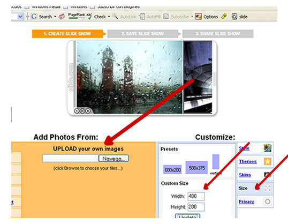Click the slide search-term icon in toolbar
Viewport: 288px width, 224px height.
pyautogui.click(x=234, y=17)
